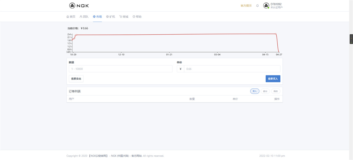Filter order list by 买入
Viewport: 353px width, 160px height.
(255, 91)
